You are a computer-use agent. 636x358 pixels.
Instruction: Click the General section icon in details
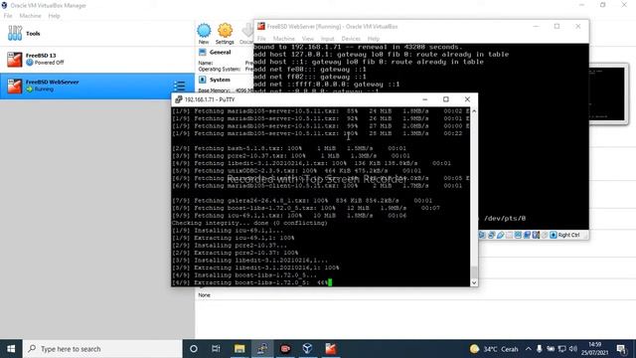tap(203, 52)
